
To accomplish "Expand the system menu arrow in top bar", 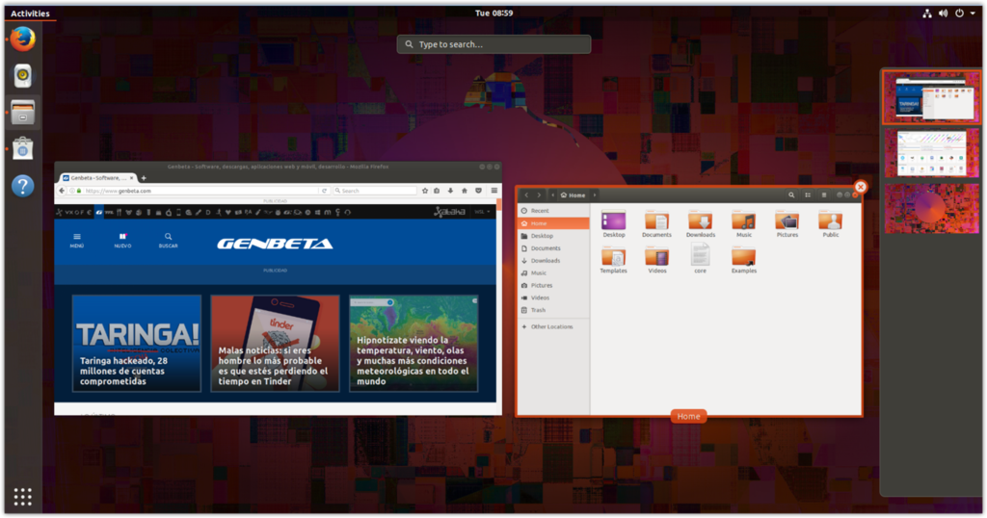I will (x=973, y=13).
